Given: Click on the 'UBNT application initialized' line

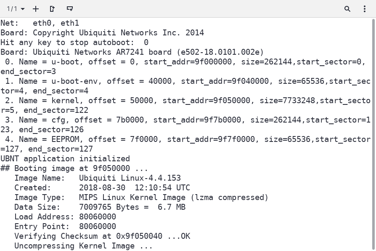Looking at the screenshot, I should (65, 159).
